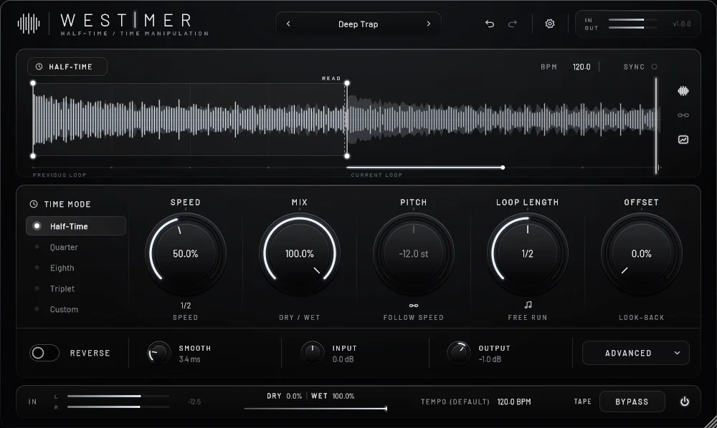Select the link view icon beside waveform
This screenshot has width=717, height=428.
pyautogui.click(x=683, y=115)
